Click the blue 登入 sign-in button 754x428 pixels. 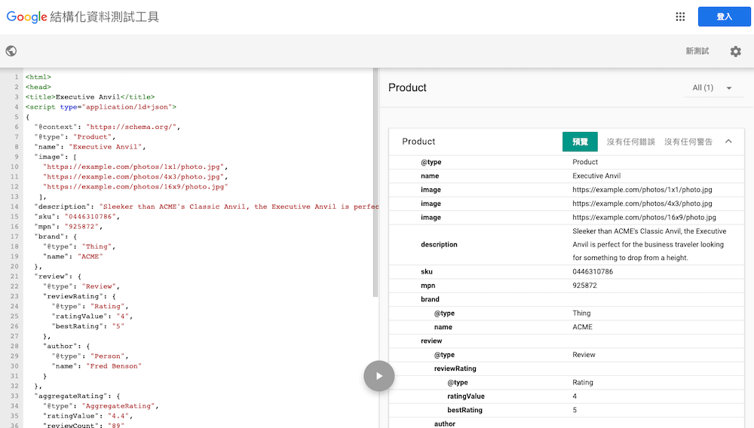point(724,17)
